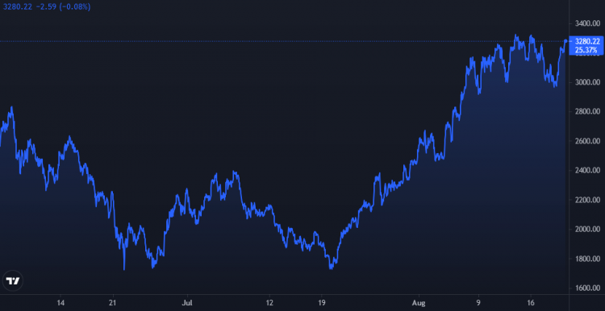Image resolution: width=605 pixels, height=311 pixels.
Task: Click the current price label 3280.22
Action: [x=587, y=42]
